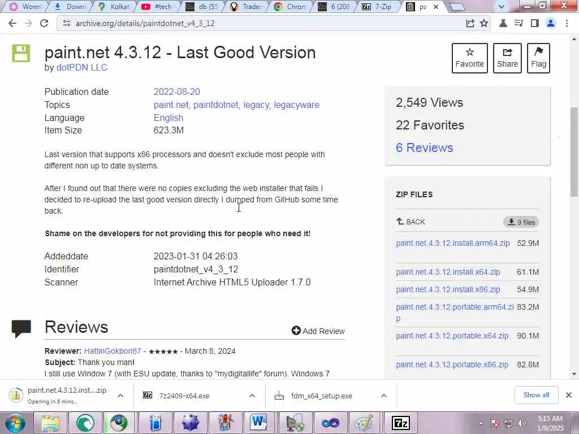Open the 2022-08-20 publication date link
579x434 pixels.
[176, 92]
